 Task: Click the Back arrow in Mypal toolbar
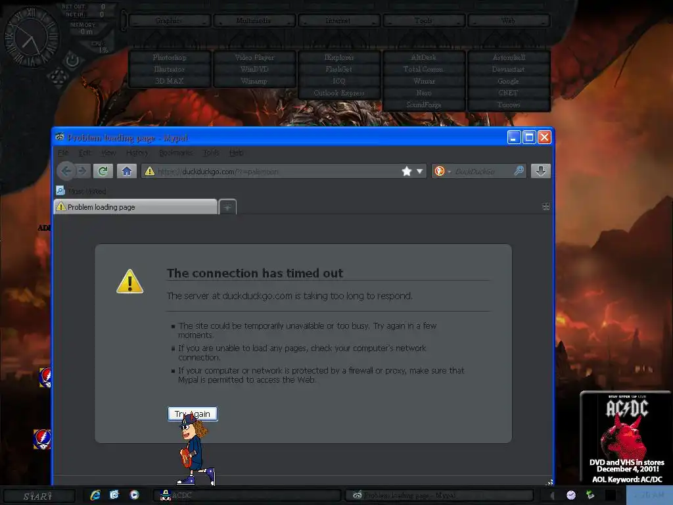tap(66, 171)
